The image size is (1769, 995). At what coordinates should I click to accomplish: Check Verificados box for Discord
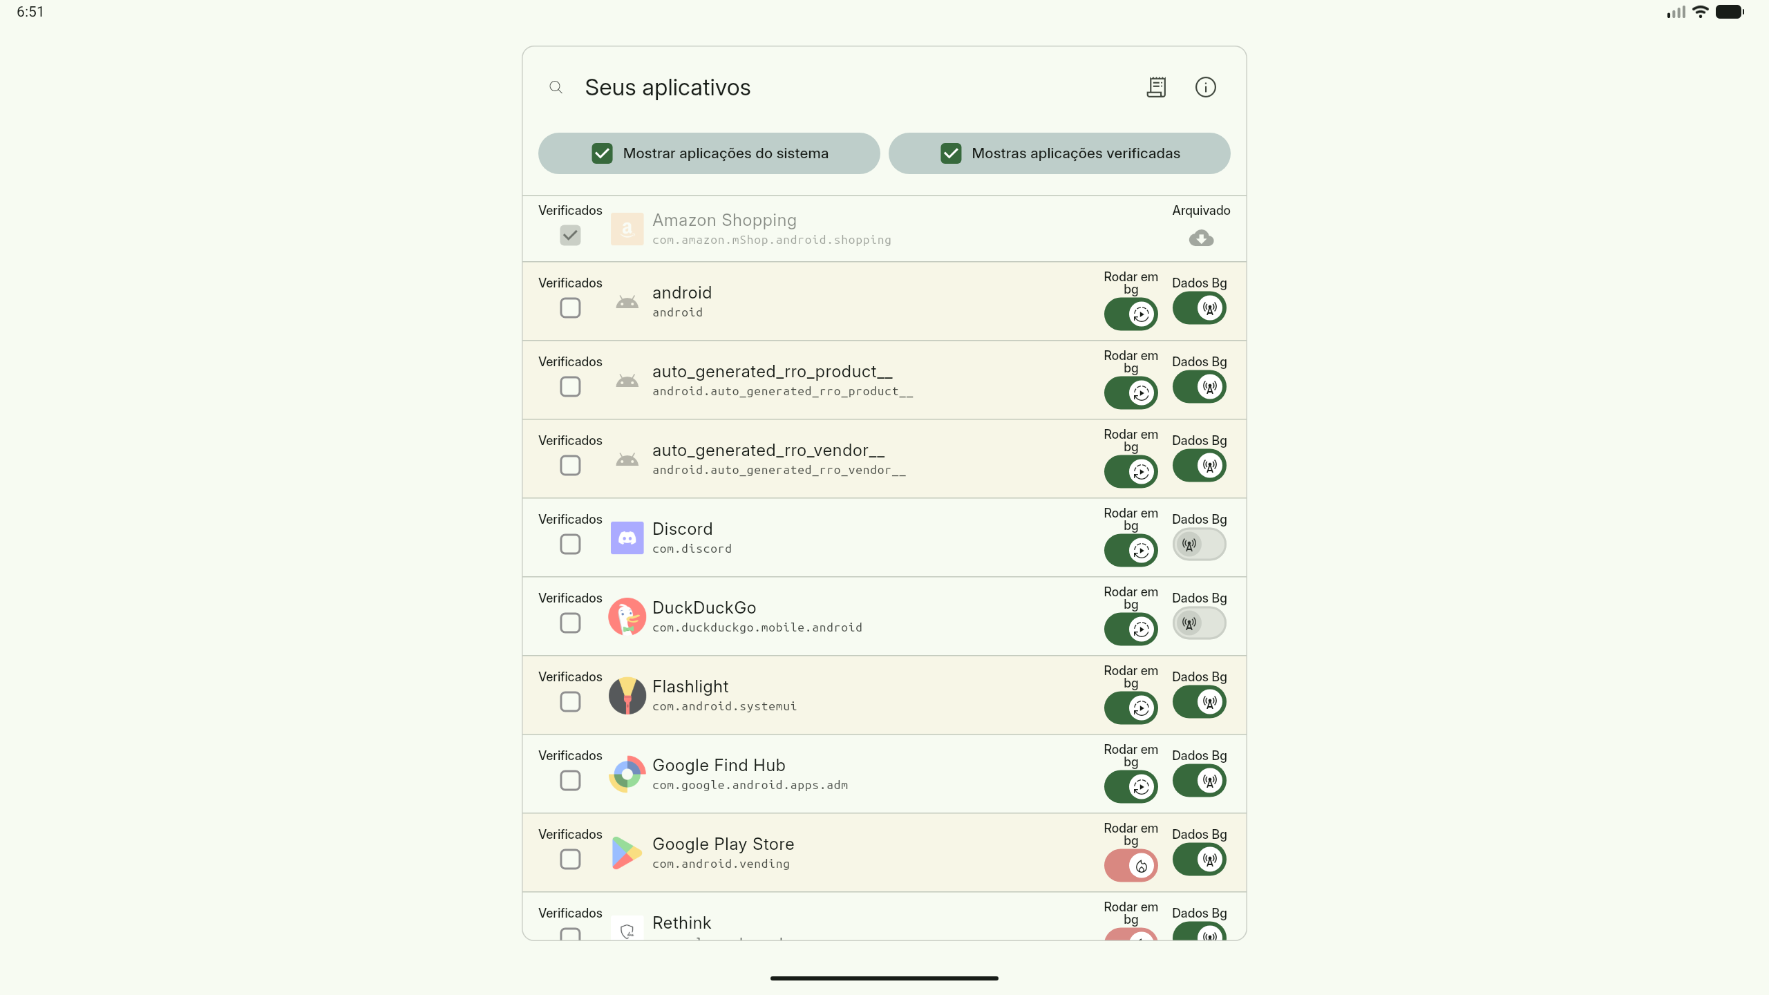point(570,544)
